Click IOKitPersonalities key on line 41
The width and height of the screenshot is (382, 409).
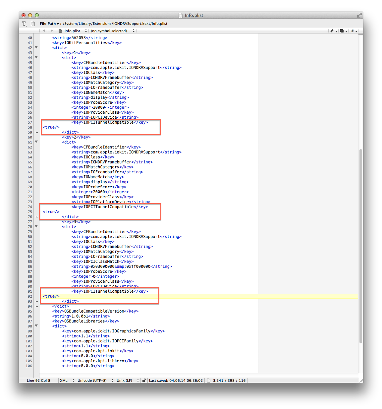[87, 43]
